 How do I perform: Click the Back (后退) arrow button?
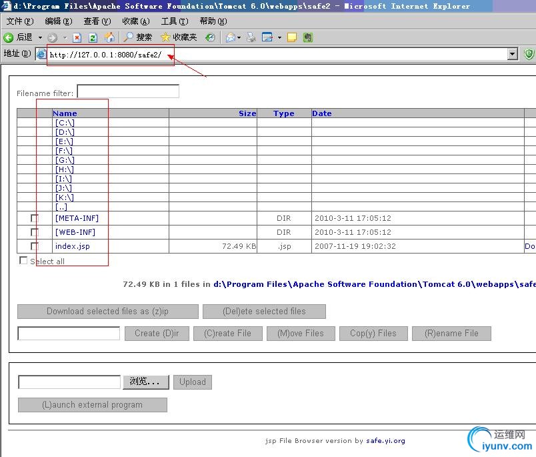(18, 37)
